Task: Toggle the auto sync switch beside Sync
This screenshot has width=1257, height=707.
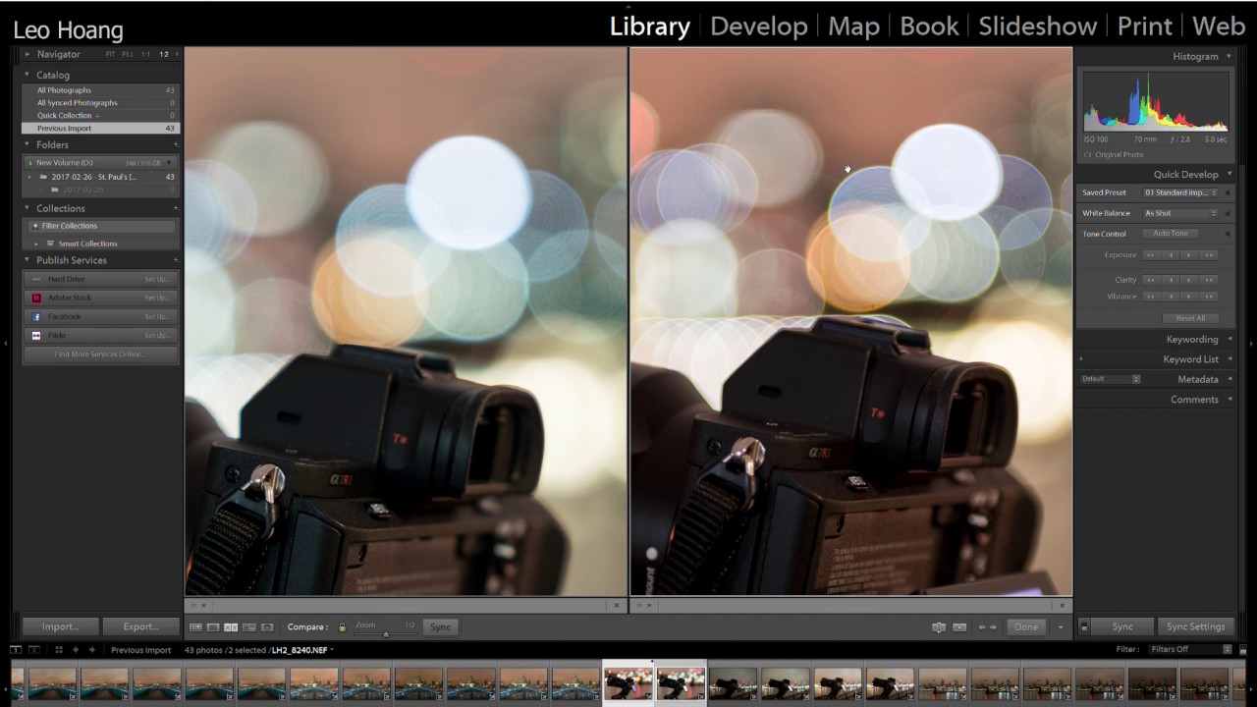Action: click(1084, 626)
